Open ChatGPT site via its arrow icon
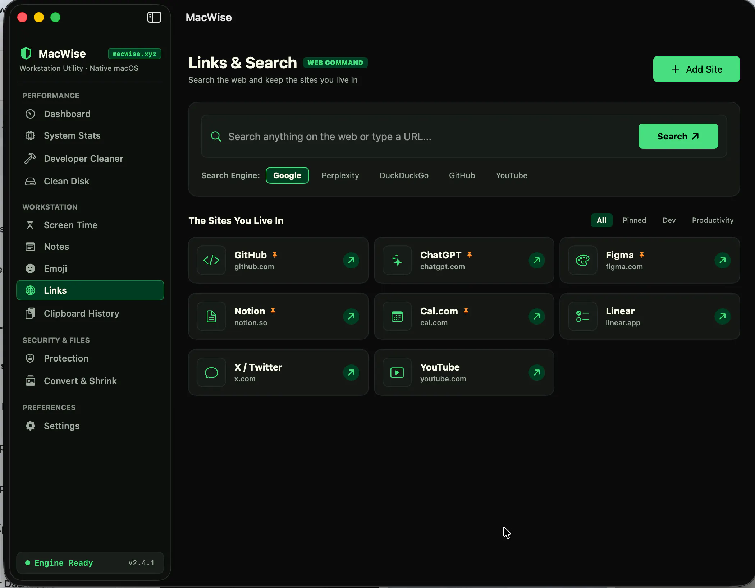 [537, 260]
